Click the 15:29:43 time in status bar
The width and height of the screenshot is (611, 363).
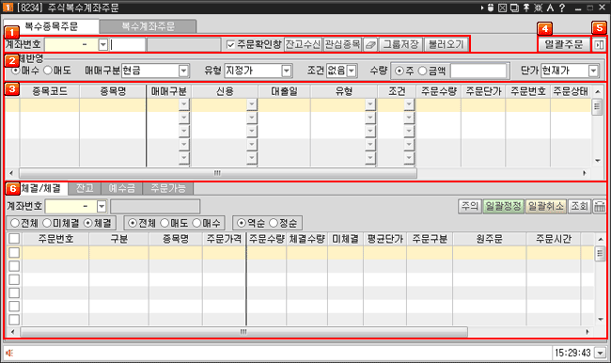point(572,354)
